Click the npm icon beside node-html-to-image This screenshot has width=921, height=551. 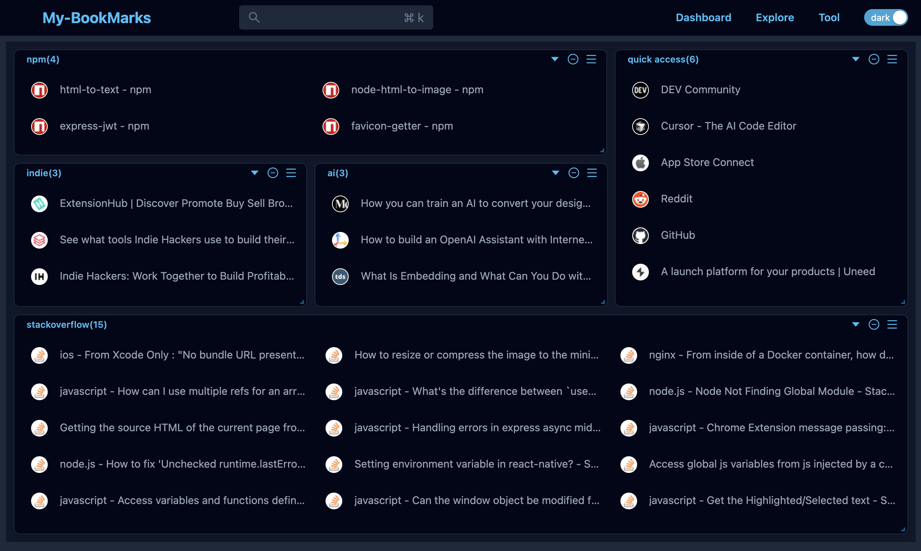[x=331, y=90]
